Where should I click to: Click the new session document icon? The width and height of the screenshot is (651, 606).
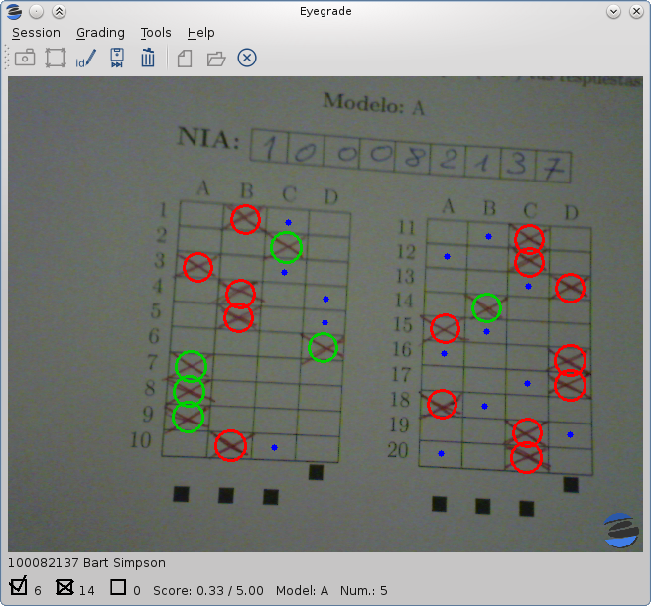pos(185,59)
